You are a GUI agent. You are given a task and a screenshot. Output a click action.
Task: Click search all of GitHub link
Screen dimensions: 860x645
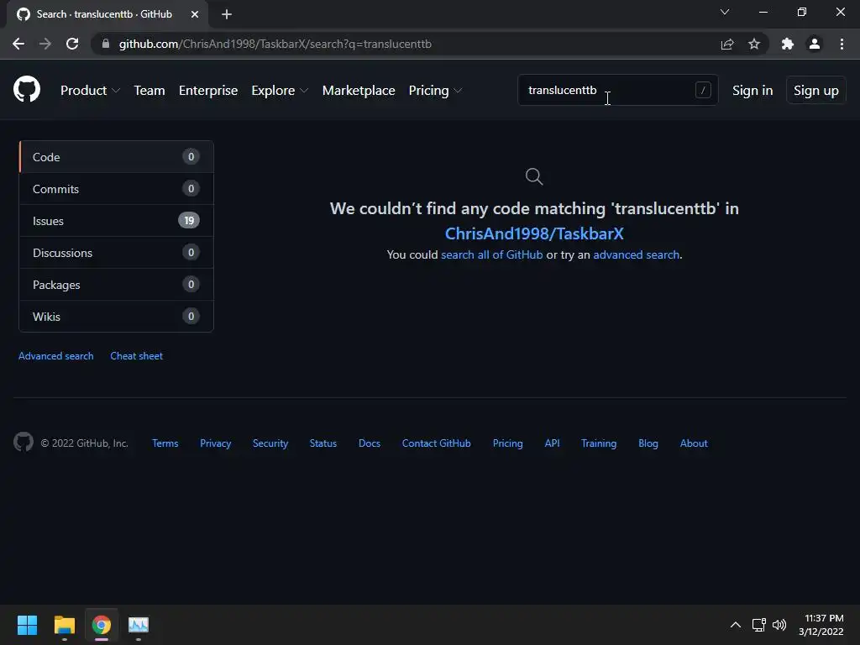tap(491, 254)
